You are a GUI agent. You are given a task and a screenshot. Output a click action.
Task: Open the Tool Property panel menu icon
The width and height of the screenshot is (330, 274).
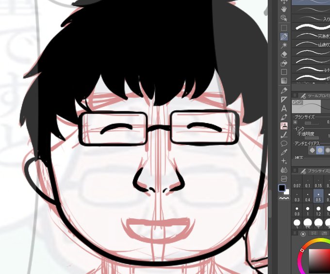[x=295, y=95]
